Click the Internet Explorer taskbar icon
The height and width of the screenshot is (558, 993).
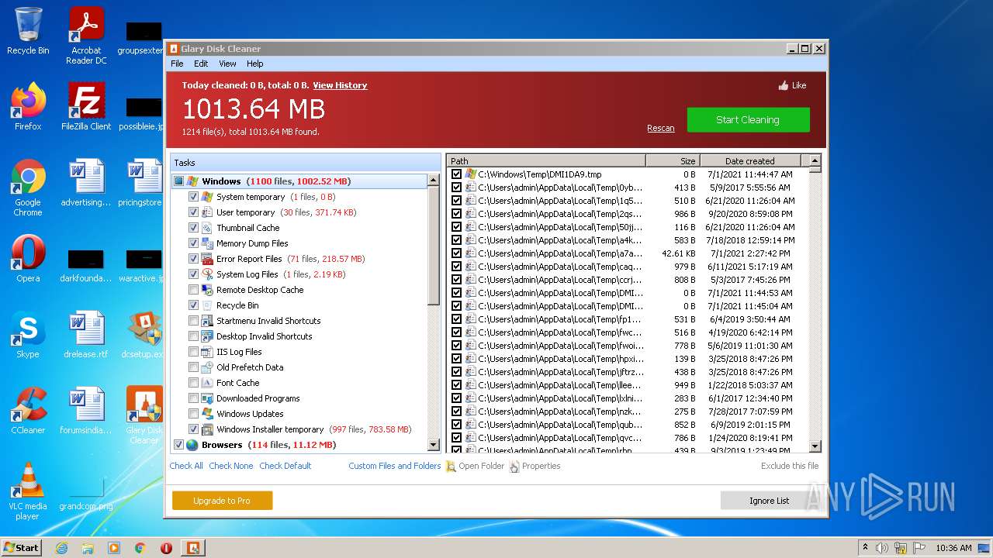61,548
